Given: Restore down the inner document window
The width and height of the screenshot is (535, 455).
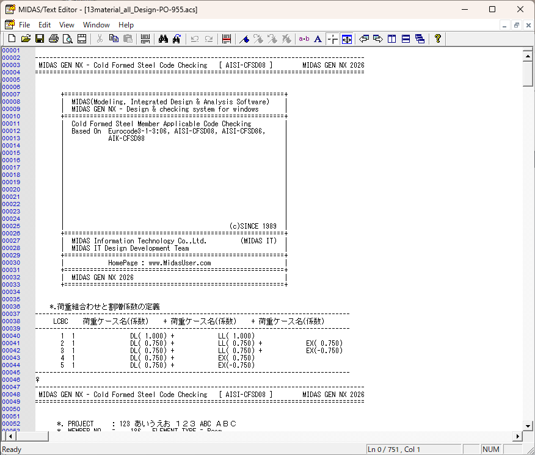Looking at the screenshot, I should 517,25.
